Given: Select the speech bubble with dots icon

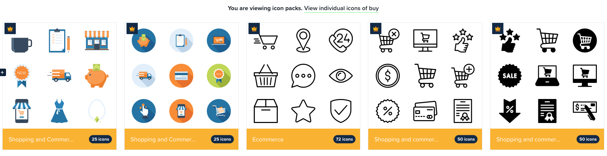Looking at the screenshot, I should 303,76.
